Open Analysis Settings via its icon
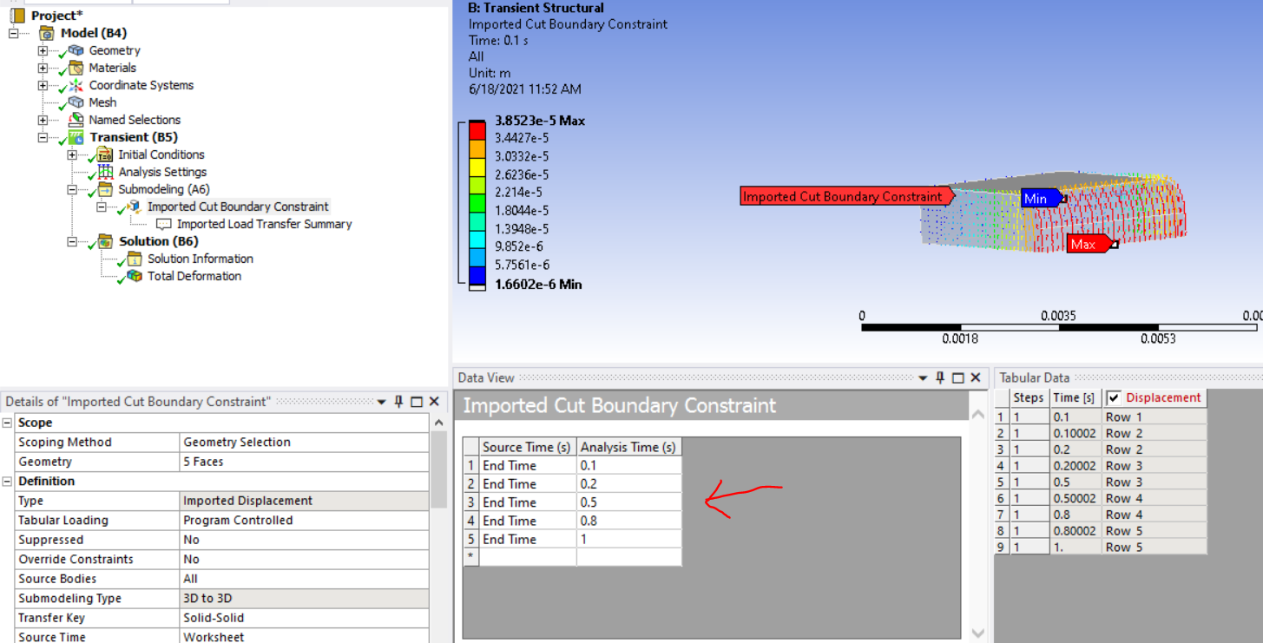This screenshot has width=1263, height=643. click(x=105, y=172)
